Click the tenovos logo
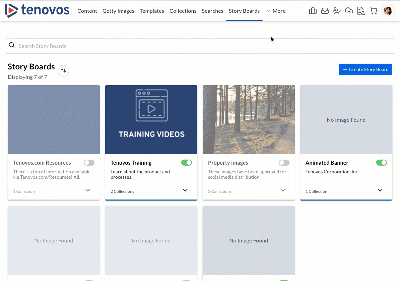This screenshot has height=281, width=400. (37, 10)
